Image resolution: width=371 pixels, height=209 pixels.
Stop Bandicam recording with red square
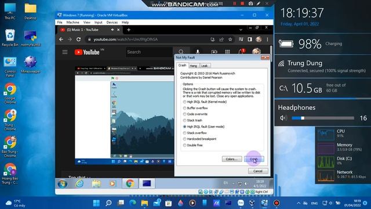coord(242,3)
